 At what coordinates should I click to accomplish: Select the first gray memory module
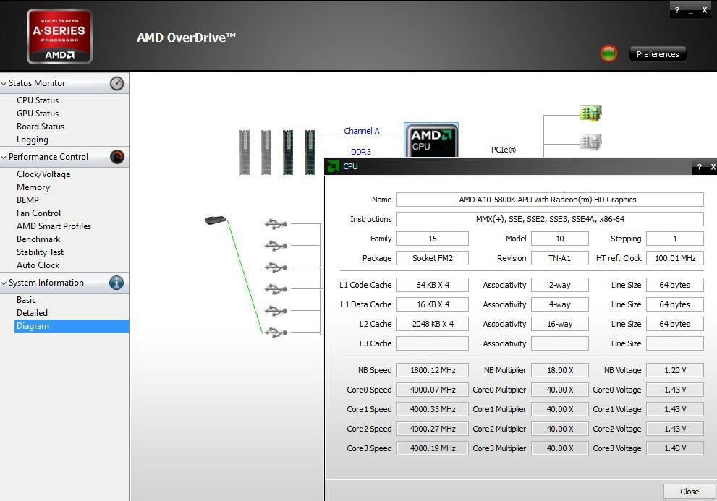click(245, 153)
